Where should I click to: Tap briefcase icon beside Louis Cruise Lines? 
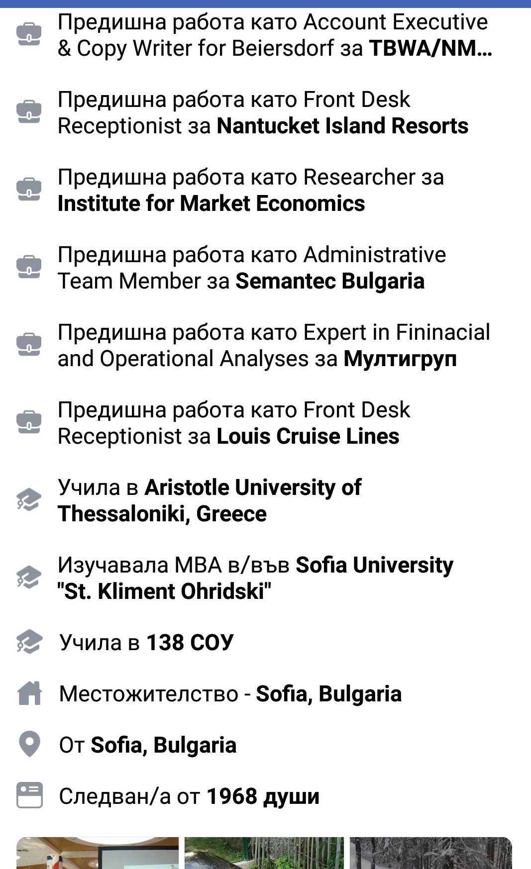pos(29,422)
